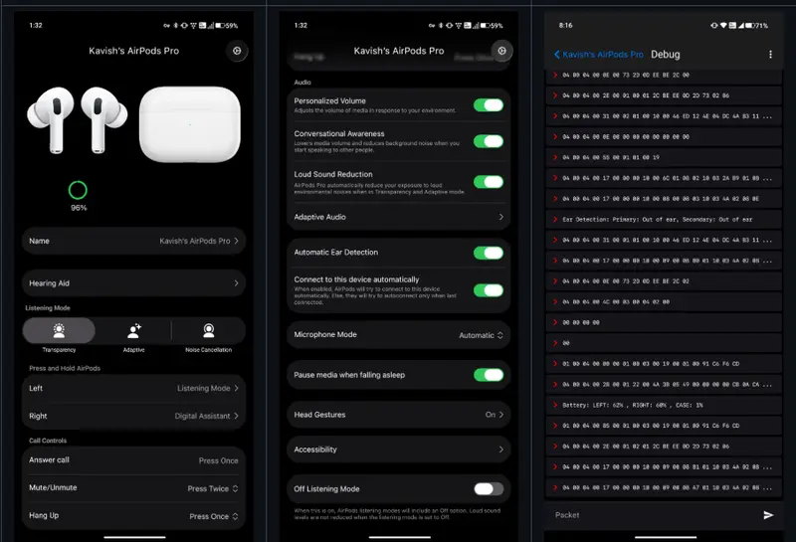Expand Adaptive Audio settings

(x=398, y=217)
